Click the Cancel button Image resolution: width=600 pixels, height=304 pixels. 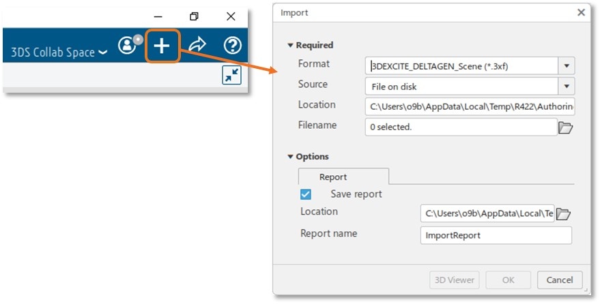tap(560, 279)
